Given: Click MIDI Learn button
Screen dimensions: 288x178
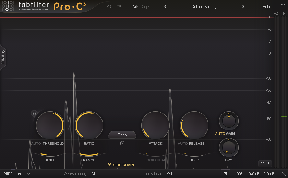Looking at the screenshot, I should (x=13, y=174).
